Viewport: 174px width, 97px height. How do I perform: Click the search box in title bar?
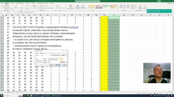coord(88,1)
